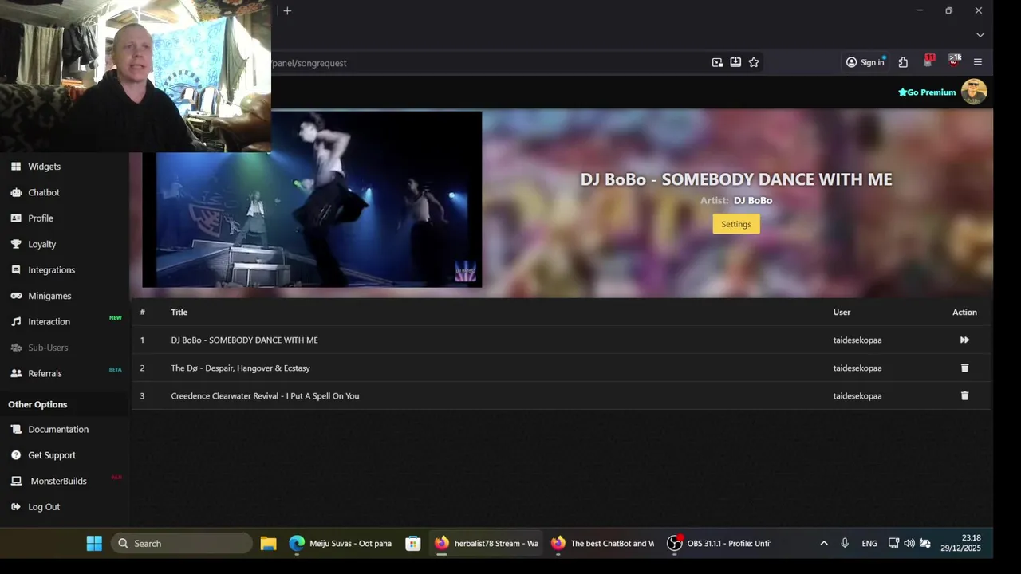The width and height of the screenshot is (1021, 574).
Task: Open the Widgets sidebar section
Action: click(44, 167)
